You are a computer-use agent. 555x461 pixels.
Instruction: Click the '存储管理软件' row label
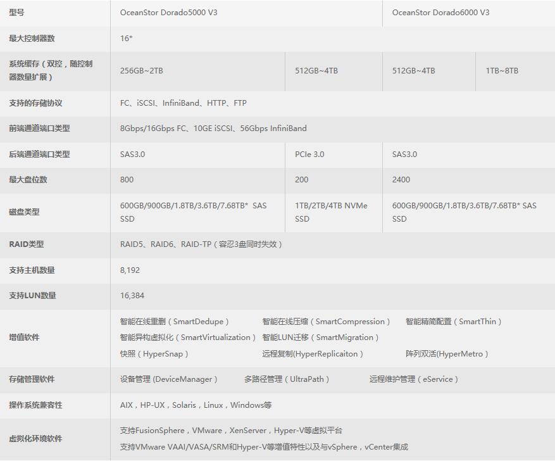pyautogui.click(x=32, y=379)
